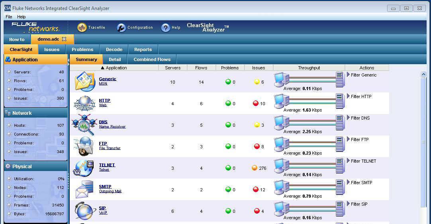The height and width of the screenshot is (224, 431).
Task: Click the HTTP web globe icon
Action: (x=85, y=103)
